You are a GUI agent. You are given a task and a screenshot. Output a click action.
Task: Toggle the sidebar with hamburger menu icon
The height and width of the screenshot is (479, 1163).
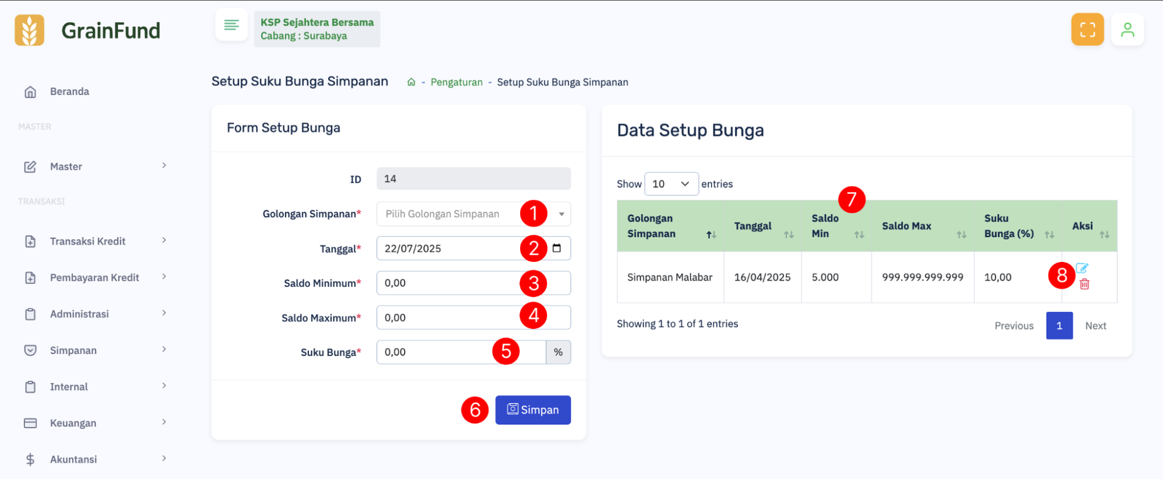click(x=232, y=25)
